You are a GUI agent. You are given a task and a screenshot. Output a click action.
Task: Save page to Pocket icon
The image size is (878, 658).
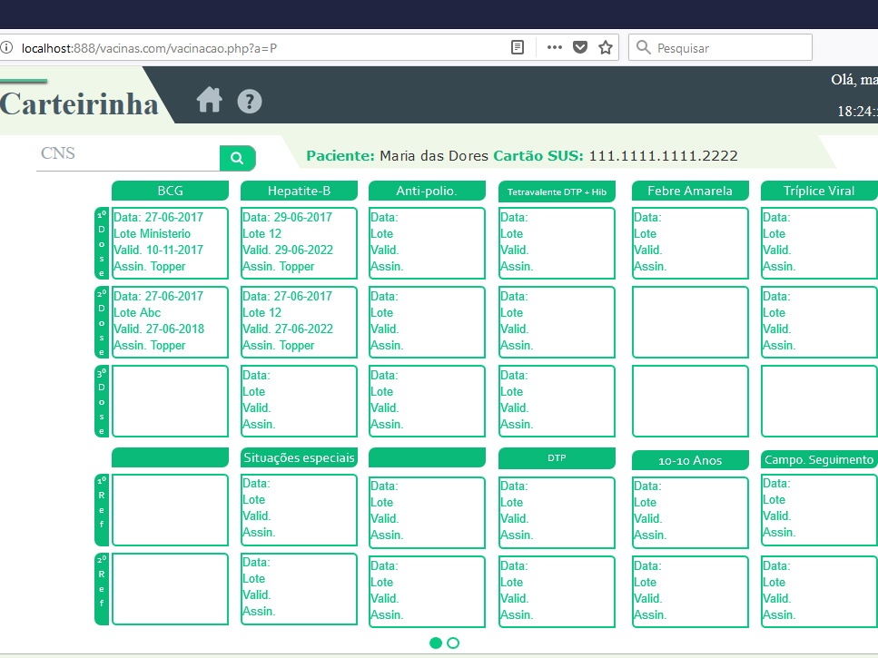click(580, 47)
